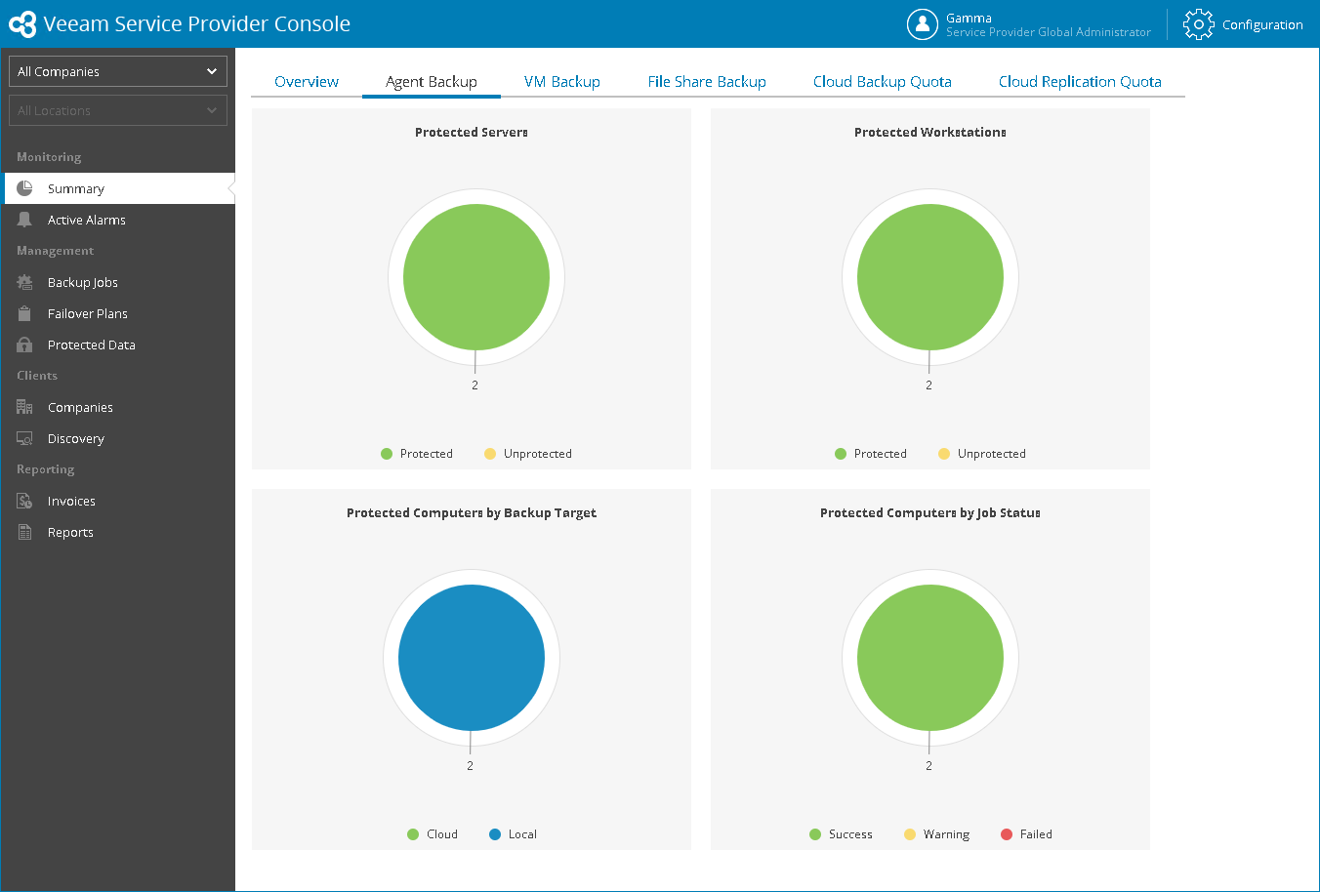
Task: Click the Discovery monitor icon
Action: pyautogui.click(x=24, y=438)
